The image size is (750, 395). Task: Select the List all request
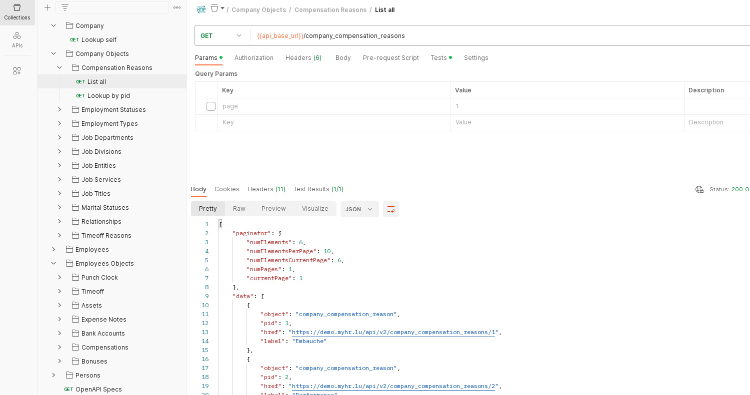112,81
